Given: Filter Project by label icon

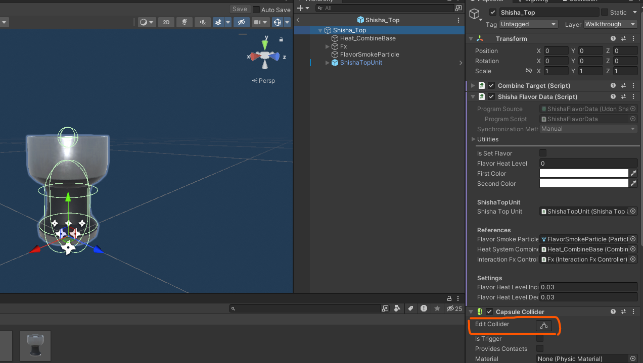Looking at the screenshot, I should (x=410, y=308).
